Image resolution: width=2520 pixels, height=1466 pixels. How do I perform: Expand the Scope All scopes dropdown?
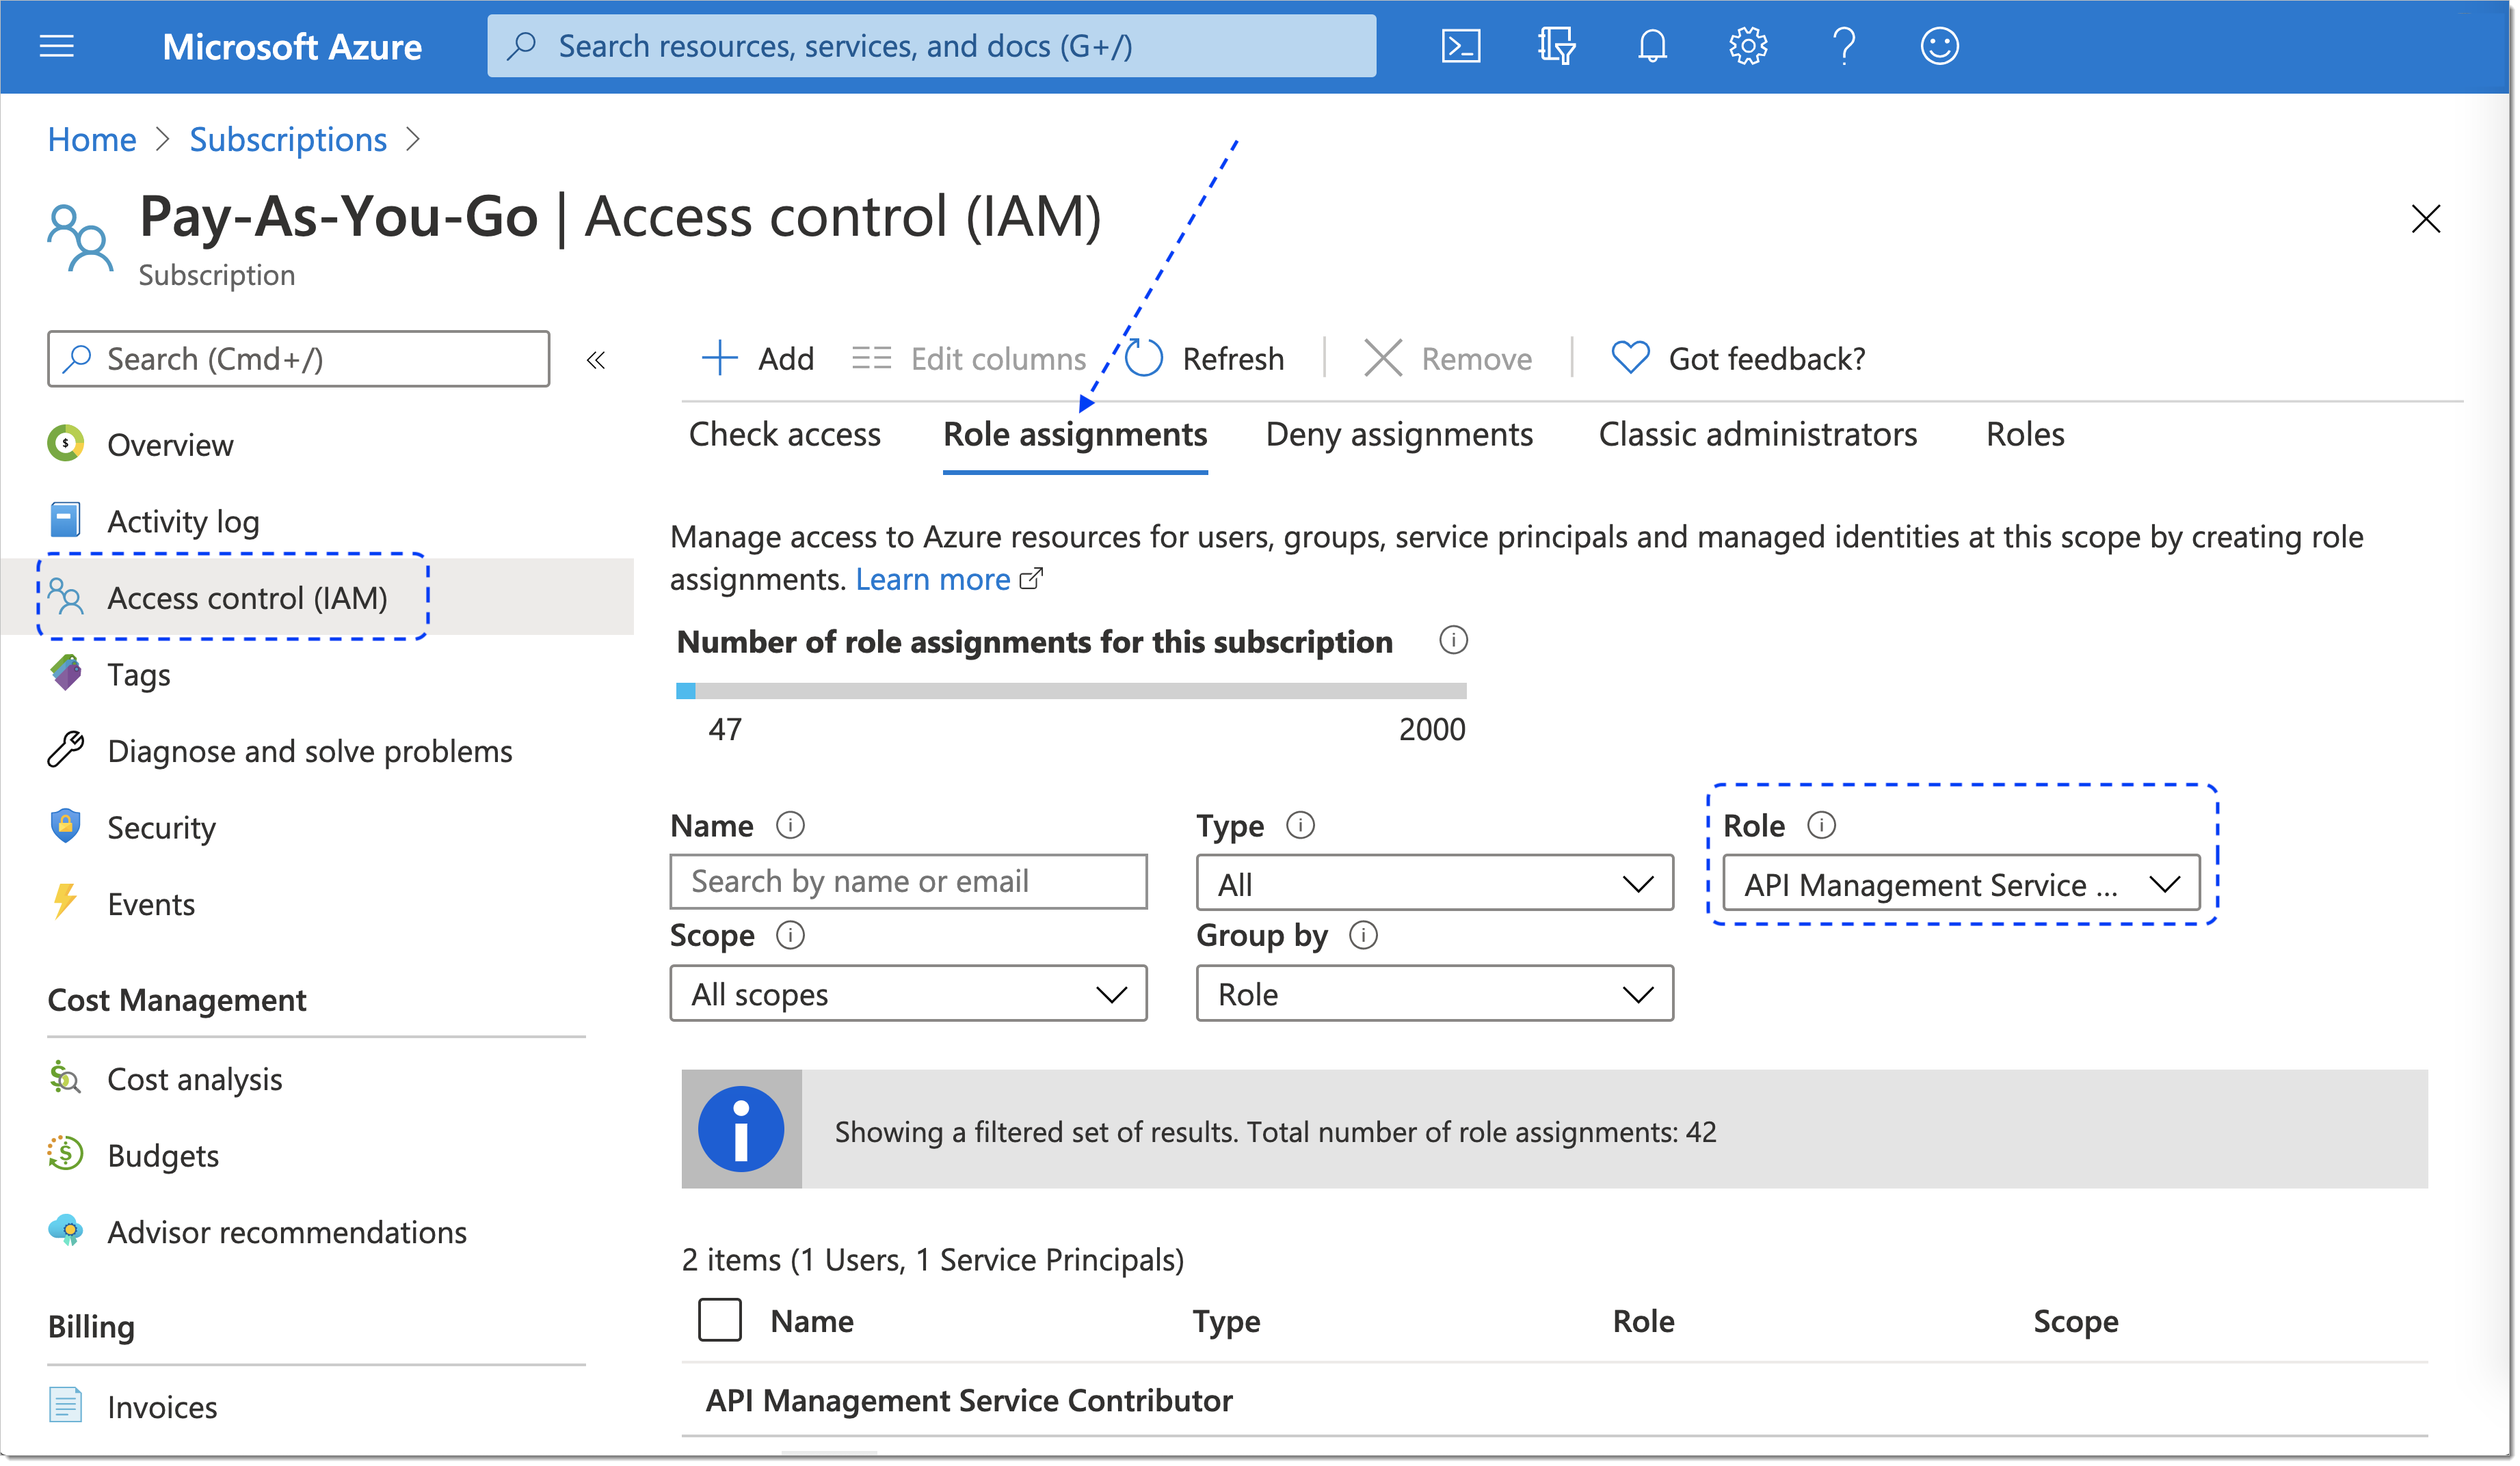(908, 993)
